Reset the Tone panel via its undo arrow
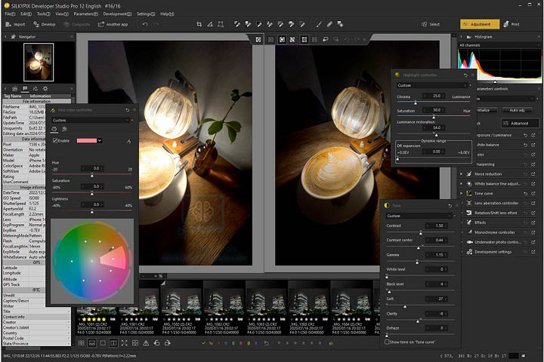 pyautogui.click(x=450, y=205)
